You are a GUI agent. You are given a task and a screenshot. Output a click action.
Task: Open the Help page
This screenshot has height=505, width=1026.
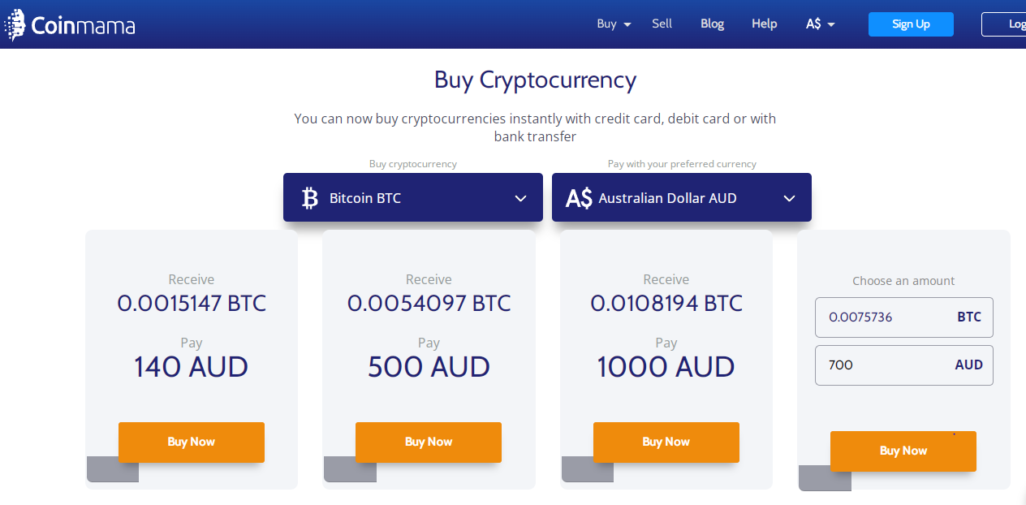tap(764, 24)
